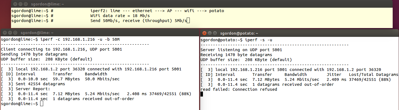Click the empty prompt in client terminal

pyautogui.click(x=42, y=104)
